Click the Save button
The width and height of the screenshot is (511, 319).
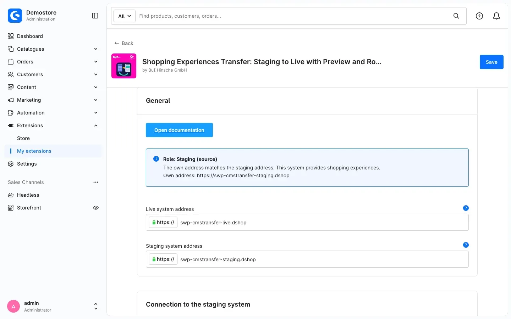point(491,62)
